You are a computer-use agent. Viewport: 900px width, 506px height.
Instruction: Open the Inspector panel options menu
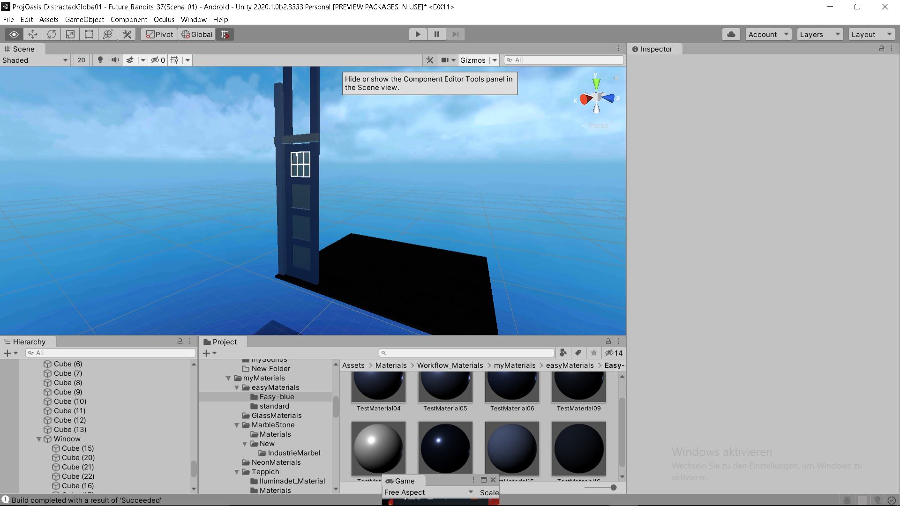[892, 49]
